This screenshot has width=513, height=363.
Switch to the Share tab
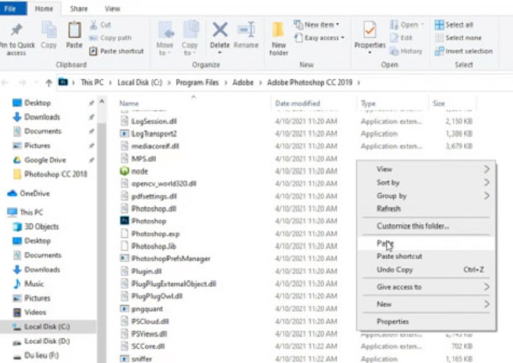(79, 9)
